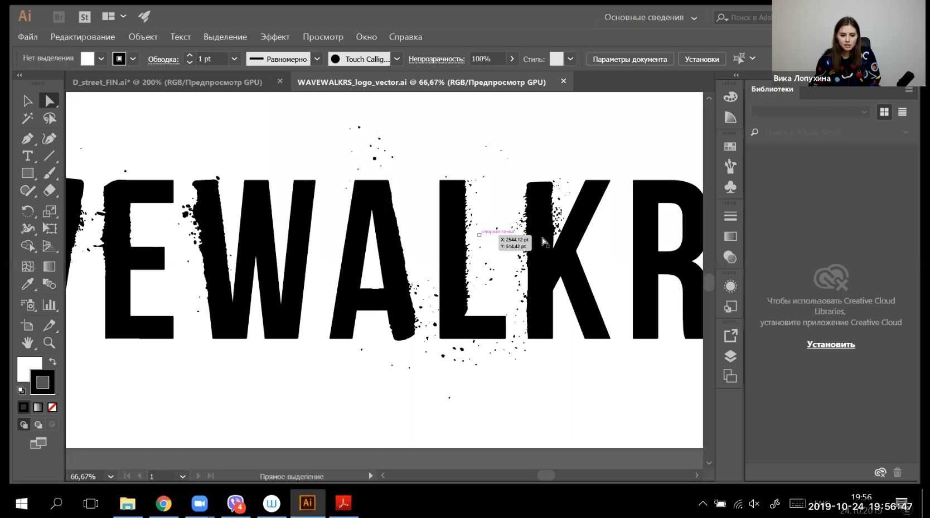This screenshot has height=518, width=930.
Task: Expand the stroke color dropdown in control bar
Action: 133,59
